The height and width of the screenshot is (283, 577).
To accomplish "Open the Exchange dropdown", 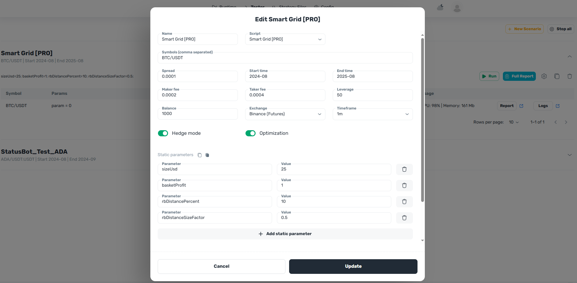I will tap(285, 114).
